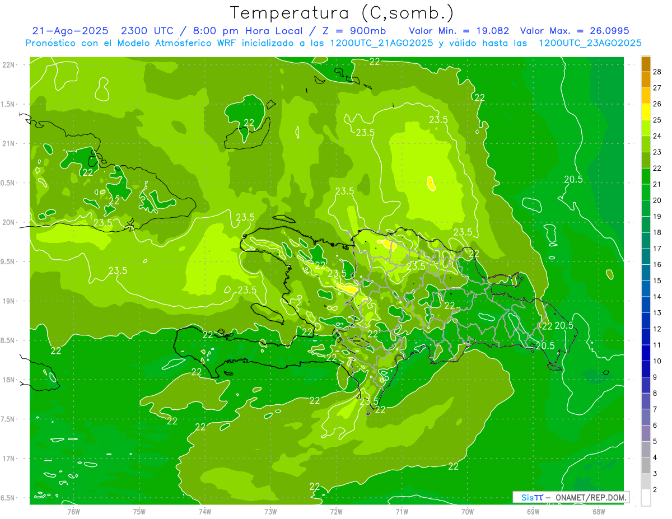Click the "SisTT - ONAMET/REP.DOM." label
This screenshot has height=519, width=672.
(571, 497)
